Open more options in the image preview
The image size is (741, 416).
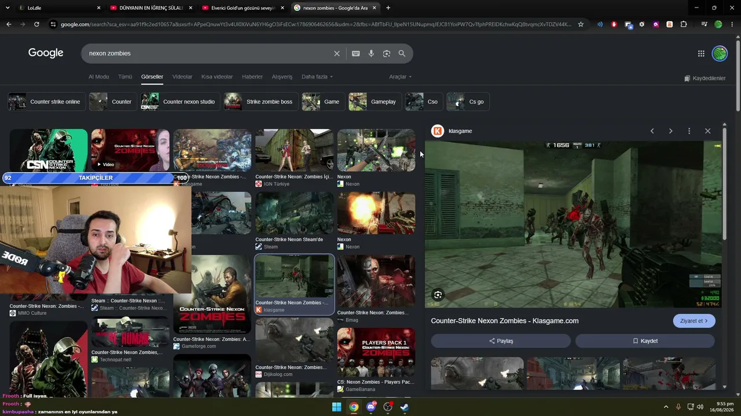point(689,131)
